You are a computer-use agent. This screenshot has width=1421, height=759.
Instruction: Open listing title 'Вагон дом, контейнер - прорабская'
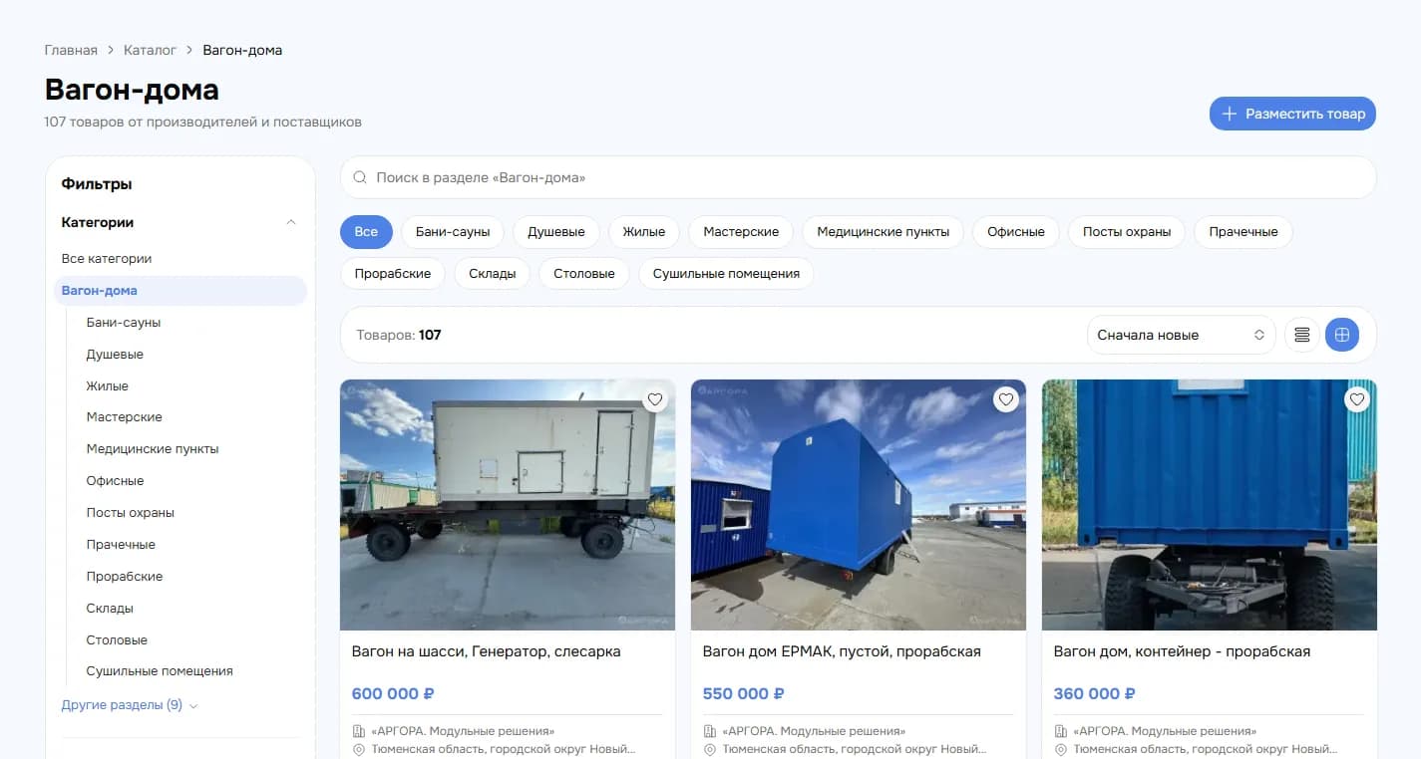coord(1182,651)
